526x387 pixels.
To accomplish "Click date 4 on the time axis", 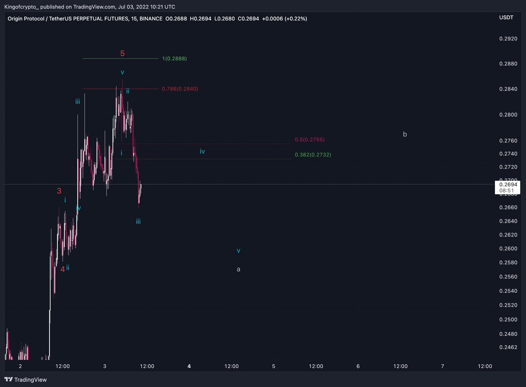I will coord(189,366).
